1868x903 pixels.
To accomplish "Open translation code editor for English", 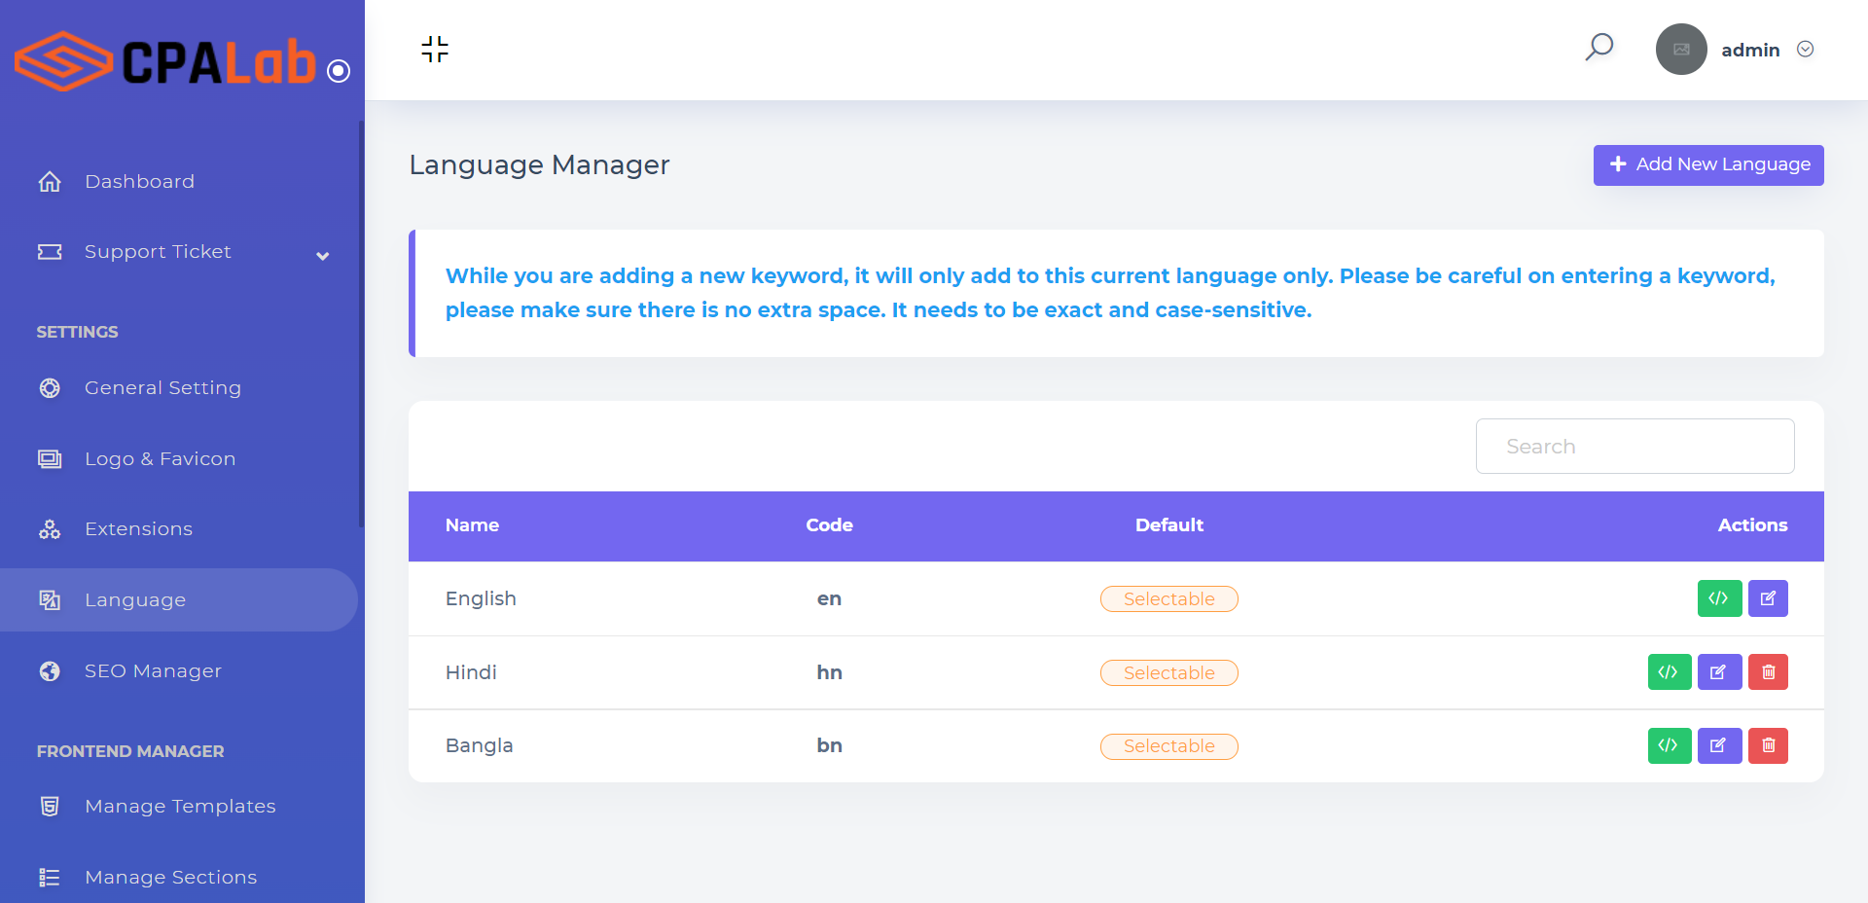I will tap(1719, 598).
